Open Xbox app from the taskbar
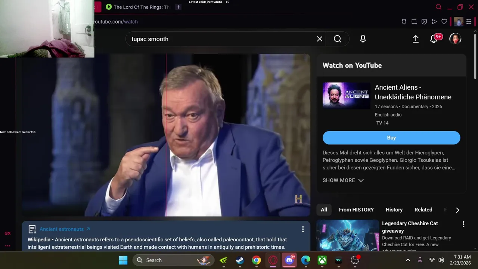The width and height of the screenshot is (478, 269). point(322,260)
